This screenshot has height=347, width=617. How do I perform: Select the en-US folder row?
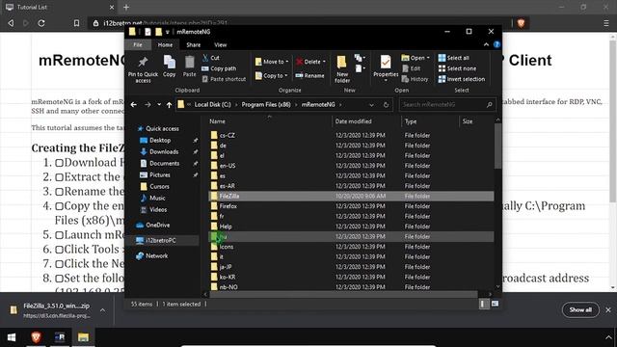coord(351,166)
